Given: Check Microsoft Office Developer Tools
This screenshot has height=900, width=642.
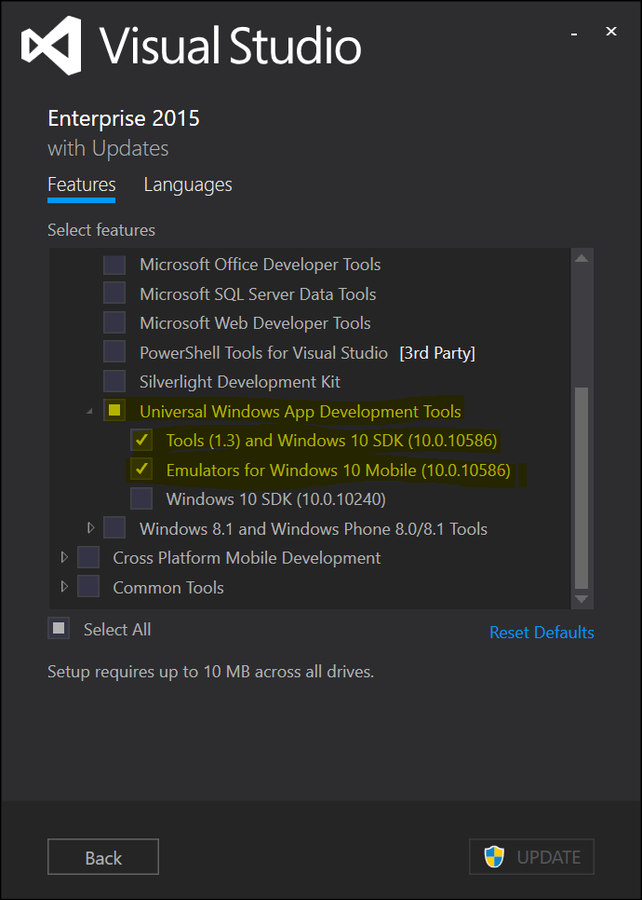Looking at the screenshot, I should tap(114, 265).
